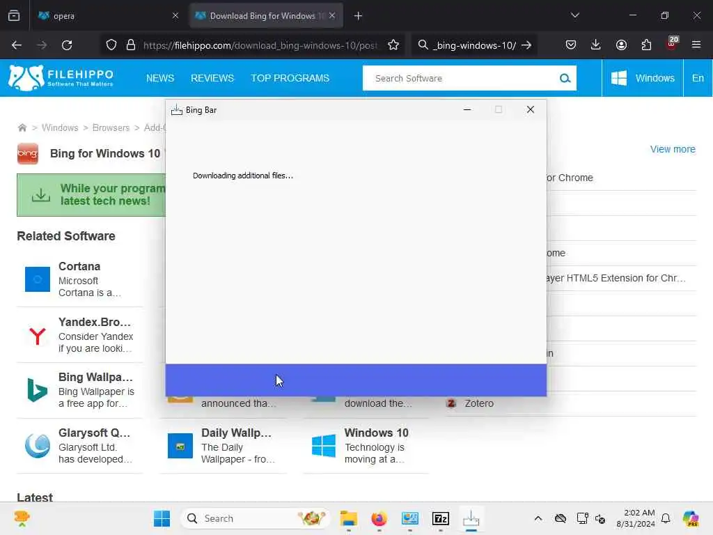Open File Explorer from taskbar
The image size is (713, 535).
pyautogui.click(x=349, y=518)
